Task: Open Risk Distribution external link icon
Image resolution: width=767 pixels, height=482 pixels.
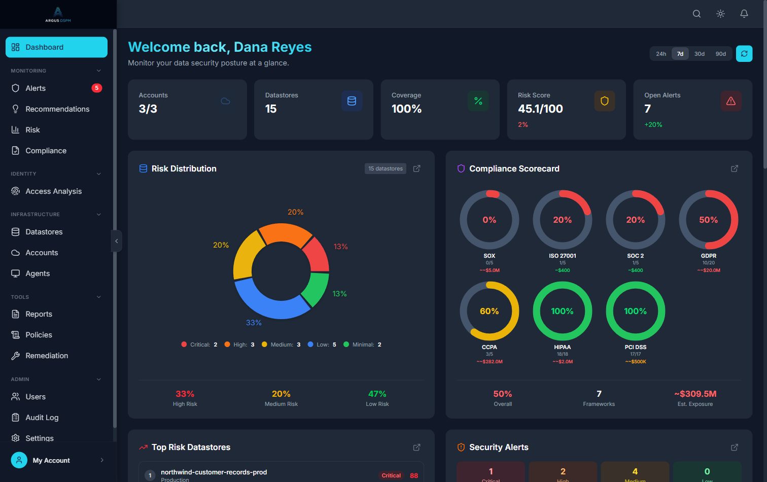Action: pos(416,168)
